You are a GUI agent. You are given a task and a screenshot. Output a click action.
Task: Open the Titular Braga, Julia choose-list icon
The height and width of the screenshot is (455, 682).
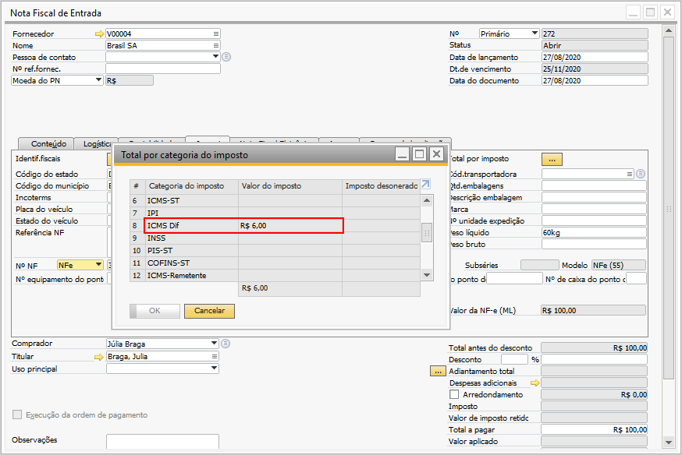(x=215, y=357)
